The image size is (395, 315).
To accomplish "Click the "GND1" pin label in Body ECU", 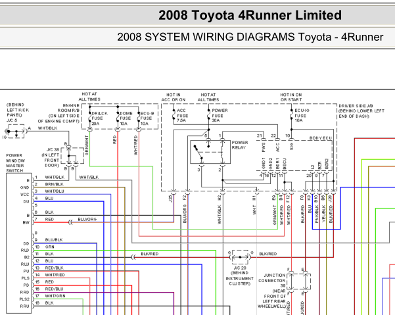I will [264, 164].
